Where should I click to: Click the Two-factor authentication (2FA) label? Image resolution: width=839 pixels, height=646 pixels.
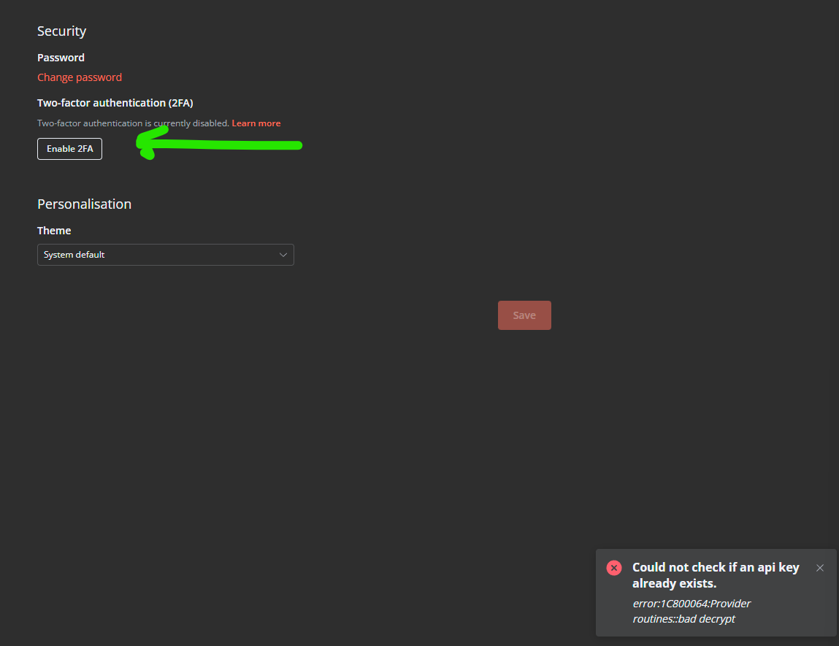point(115,103)
